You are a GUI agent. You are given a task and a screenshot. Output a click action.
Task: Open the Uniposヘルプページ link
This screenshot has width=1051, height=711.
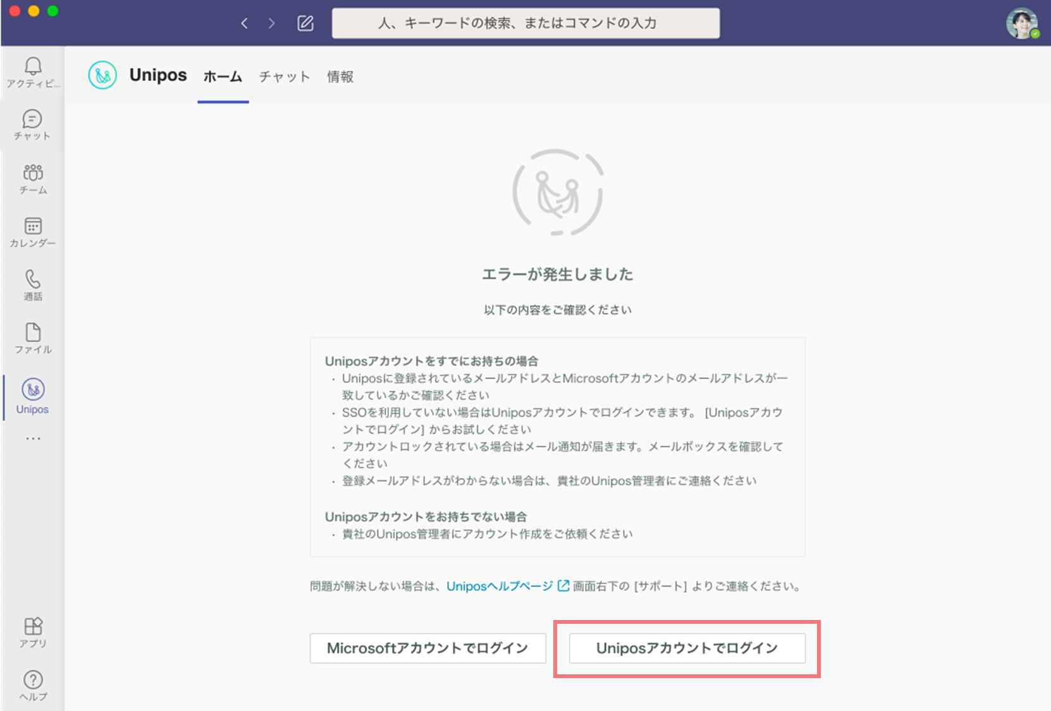tap(500, 586)
